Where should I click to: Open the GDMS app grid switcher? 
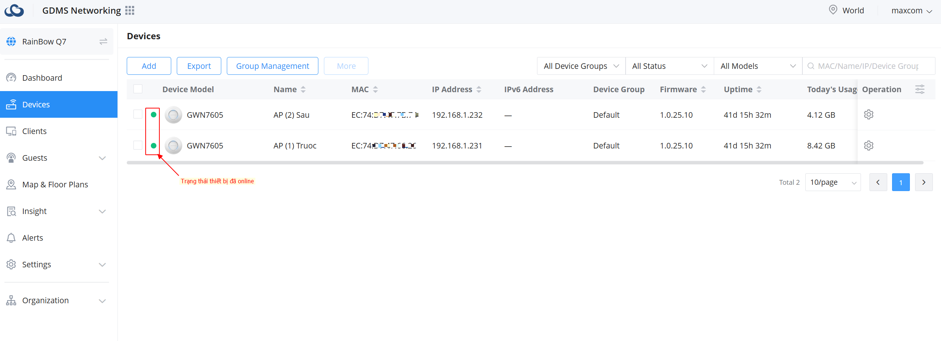point(130,10)
